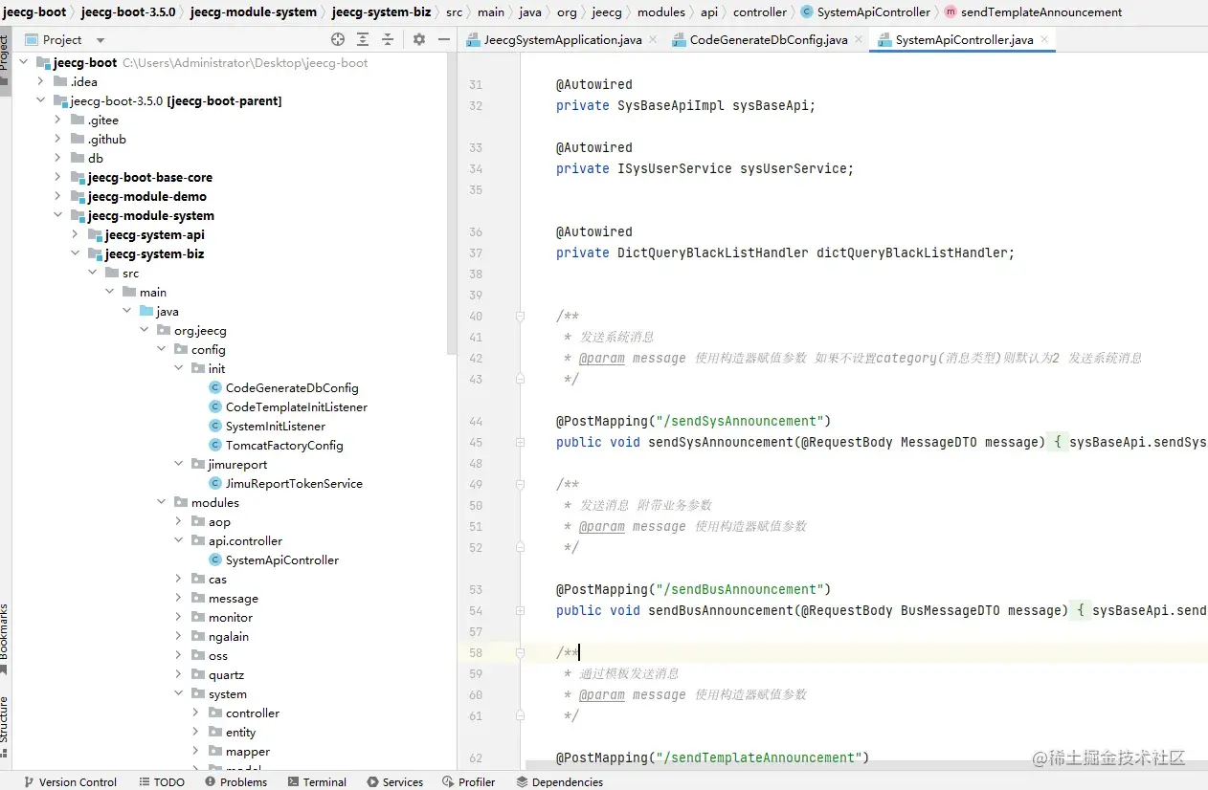Collapse the jimureport package
1208x790 pixels.
179,464
